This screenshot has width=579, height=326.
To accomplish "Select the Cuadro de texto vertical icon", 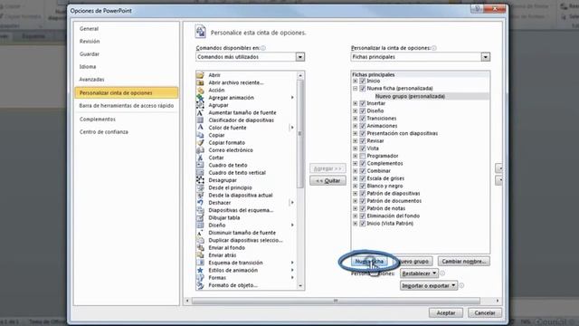I will pyautogui.click(x=200, y=173).
